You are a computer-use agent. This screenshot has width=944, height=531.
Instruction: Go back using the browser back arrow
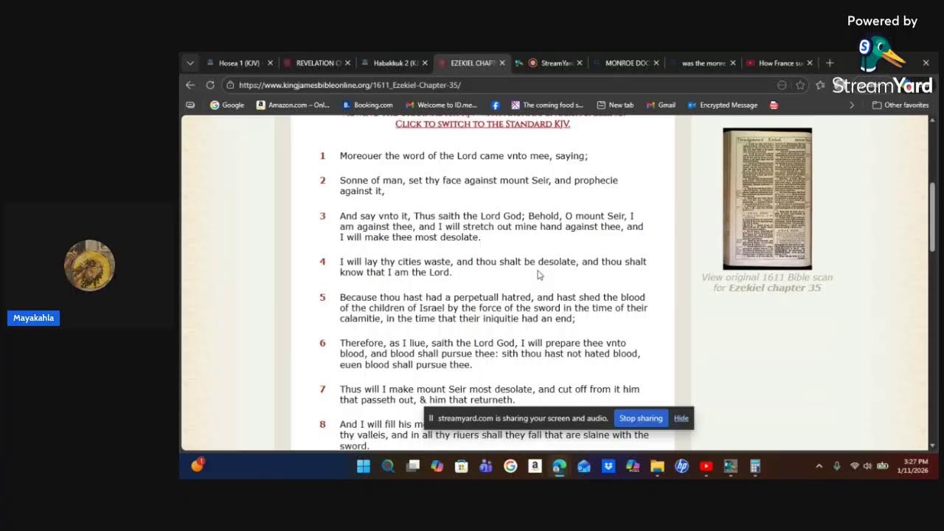[190, 85]
